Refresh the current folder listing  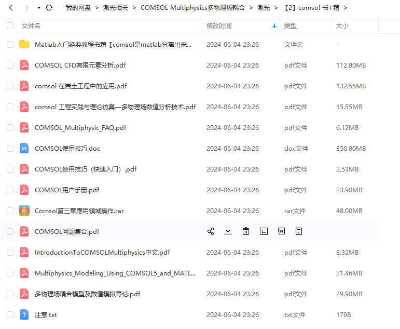[49, 8]
